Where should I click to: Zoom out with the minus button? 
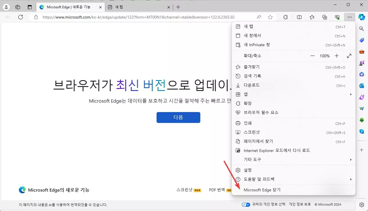click(313, 56)
